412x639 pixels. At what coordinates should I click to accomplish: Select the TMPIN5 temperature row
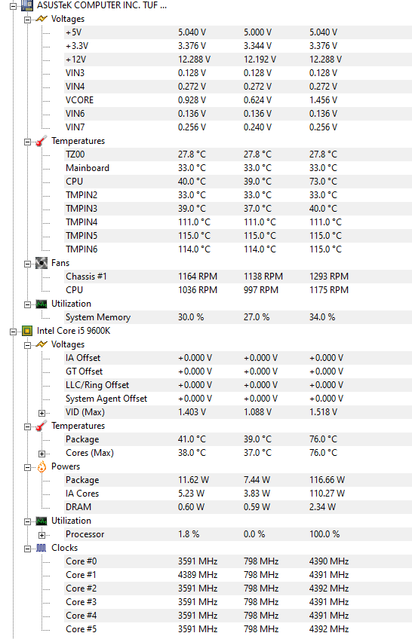click(238, 236)
